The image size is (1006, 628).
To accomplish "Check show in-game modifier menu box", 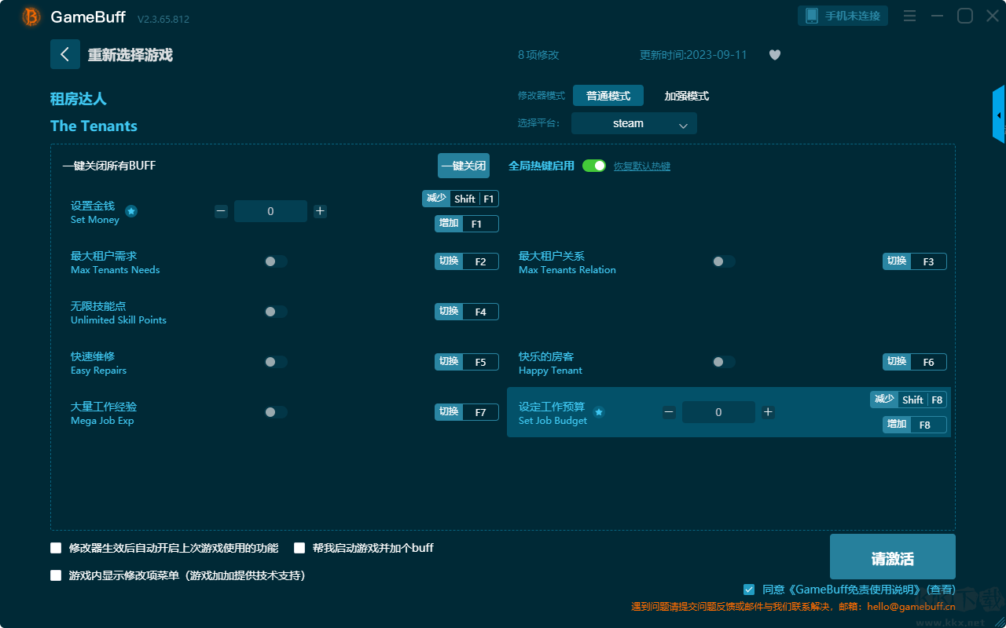I will [x=56, y=575].
